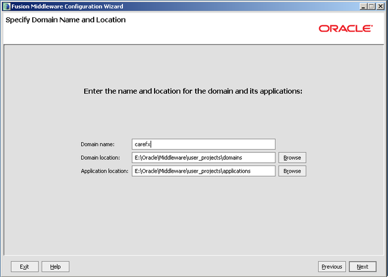
Task: Exit the configuration wizard
Action: coord(24,267)
